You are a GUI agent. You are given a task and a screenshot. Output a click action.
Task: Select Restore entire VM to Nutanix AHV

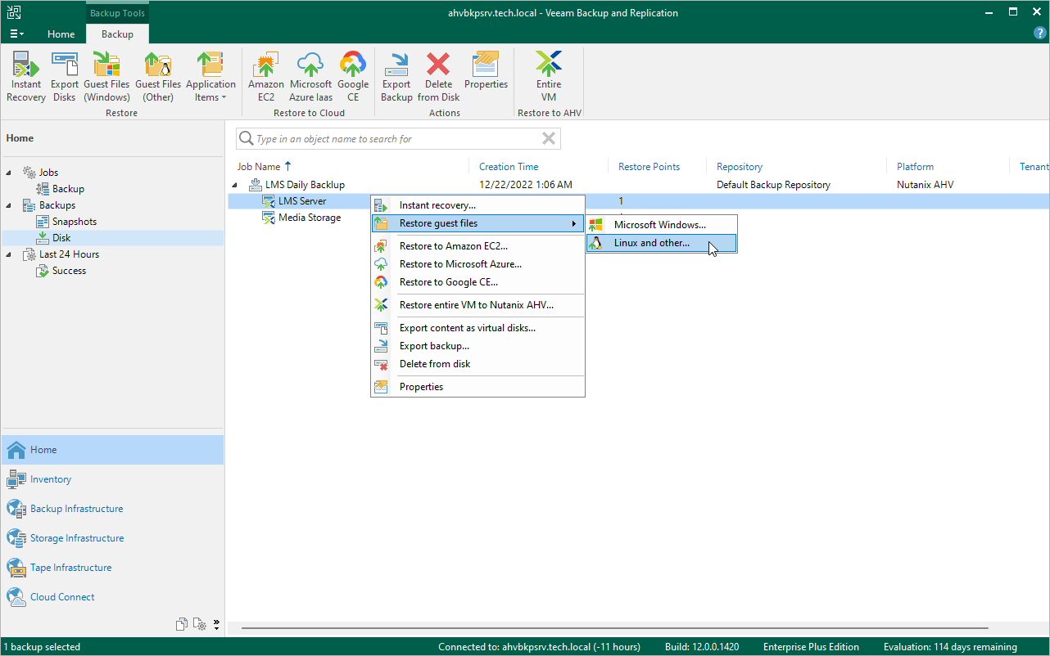pos(478,305)
